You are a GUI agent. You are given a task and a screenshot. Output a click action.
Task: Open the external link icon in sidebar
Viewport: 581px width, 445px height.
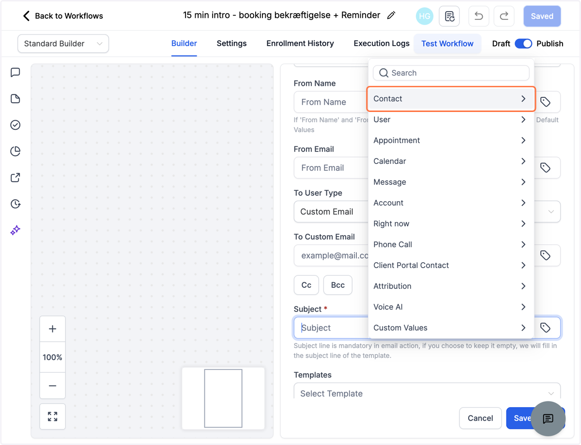[15, 177]
